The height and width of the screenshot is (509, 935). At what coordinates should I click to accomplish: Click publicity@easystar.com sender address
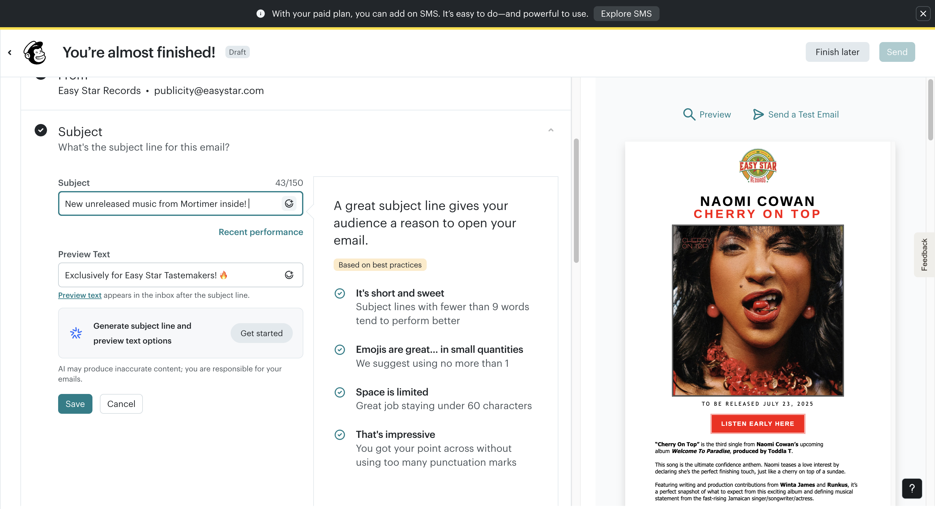point(209,90)
